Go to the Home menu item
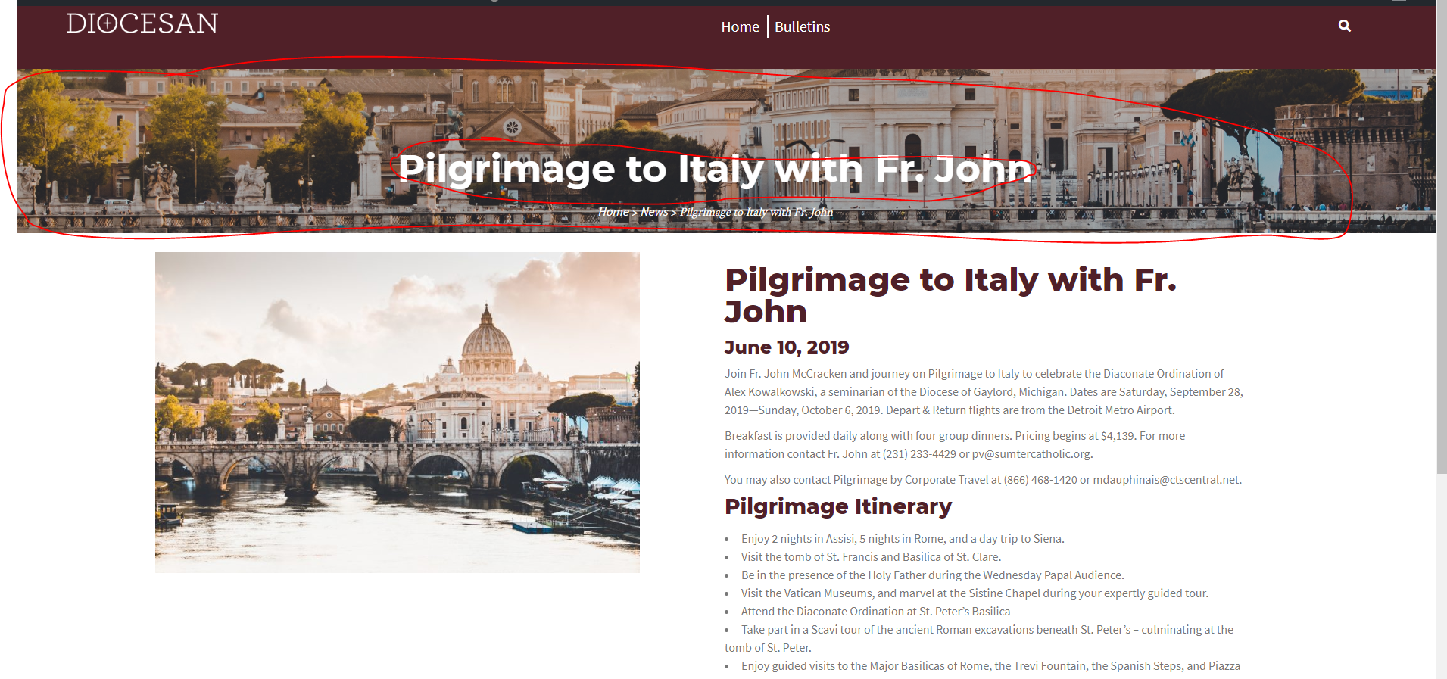Screen dimensions: 1447x679 (740, 27)
